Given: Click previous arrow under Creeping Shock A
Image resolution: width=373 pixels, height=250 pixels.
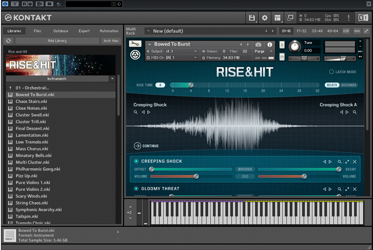Looking at the screenshot, I should click(341, 112).
